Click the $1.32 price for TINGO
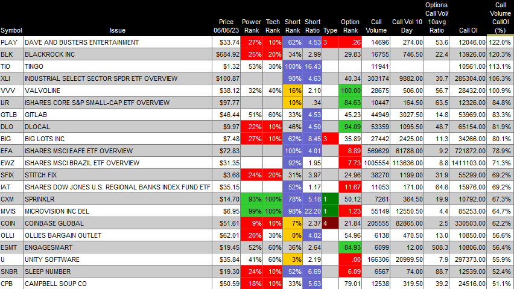 [x=226, y=66]
